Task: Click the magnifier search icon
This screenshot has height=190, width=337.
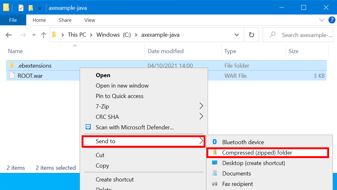Action: tap(273, 34)
